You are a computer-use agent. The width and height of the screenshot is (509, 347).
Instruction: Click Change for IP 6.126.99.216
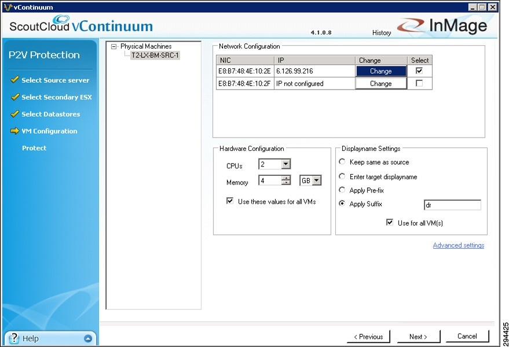381,71
